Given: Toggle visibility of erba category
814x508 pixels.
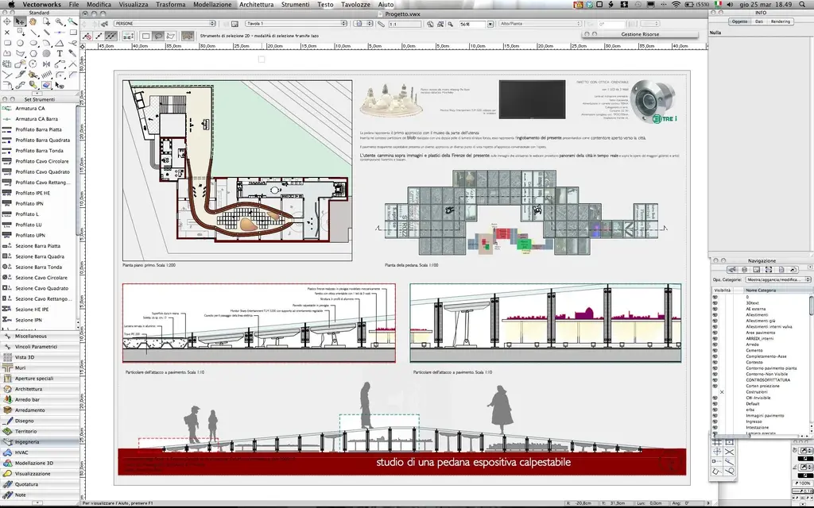Looking at the screenshot, I should point(715,410).
